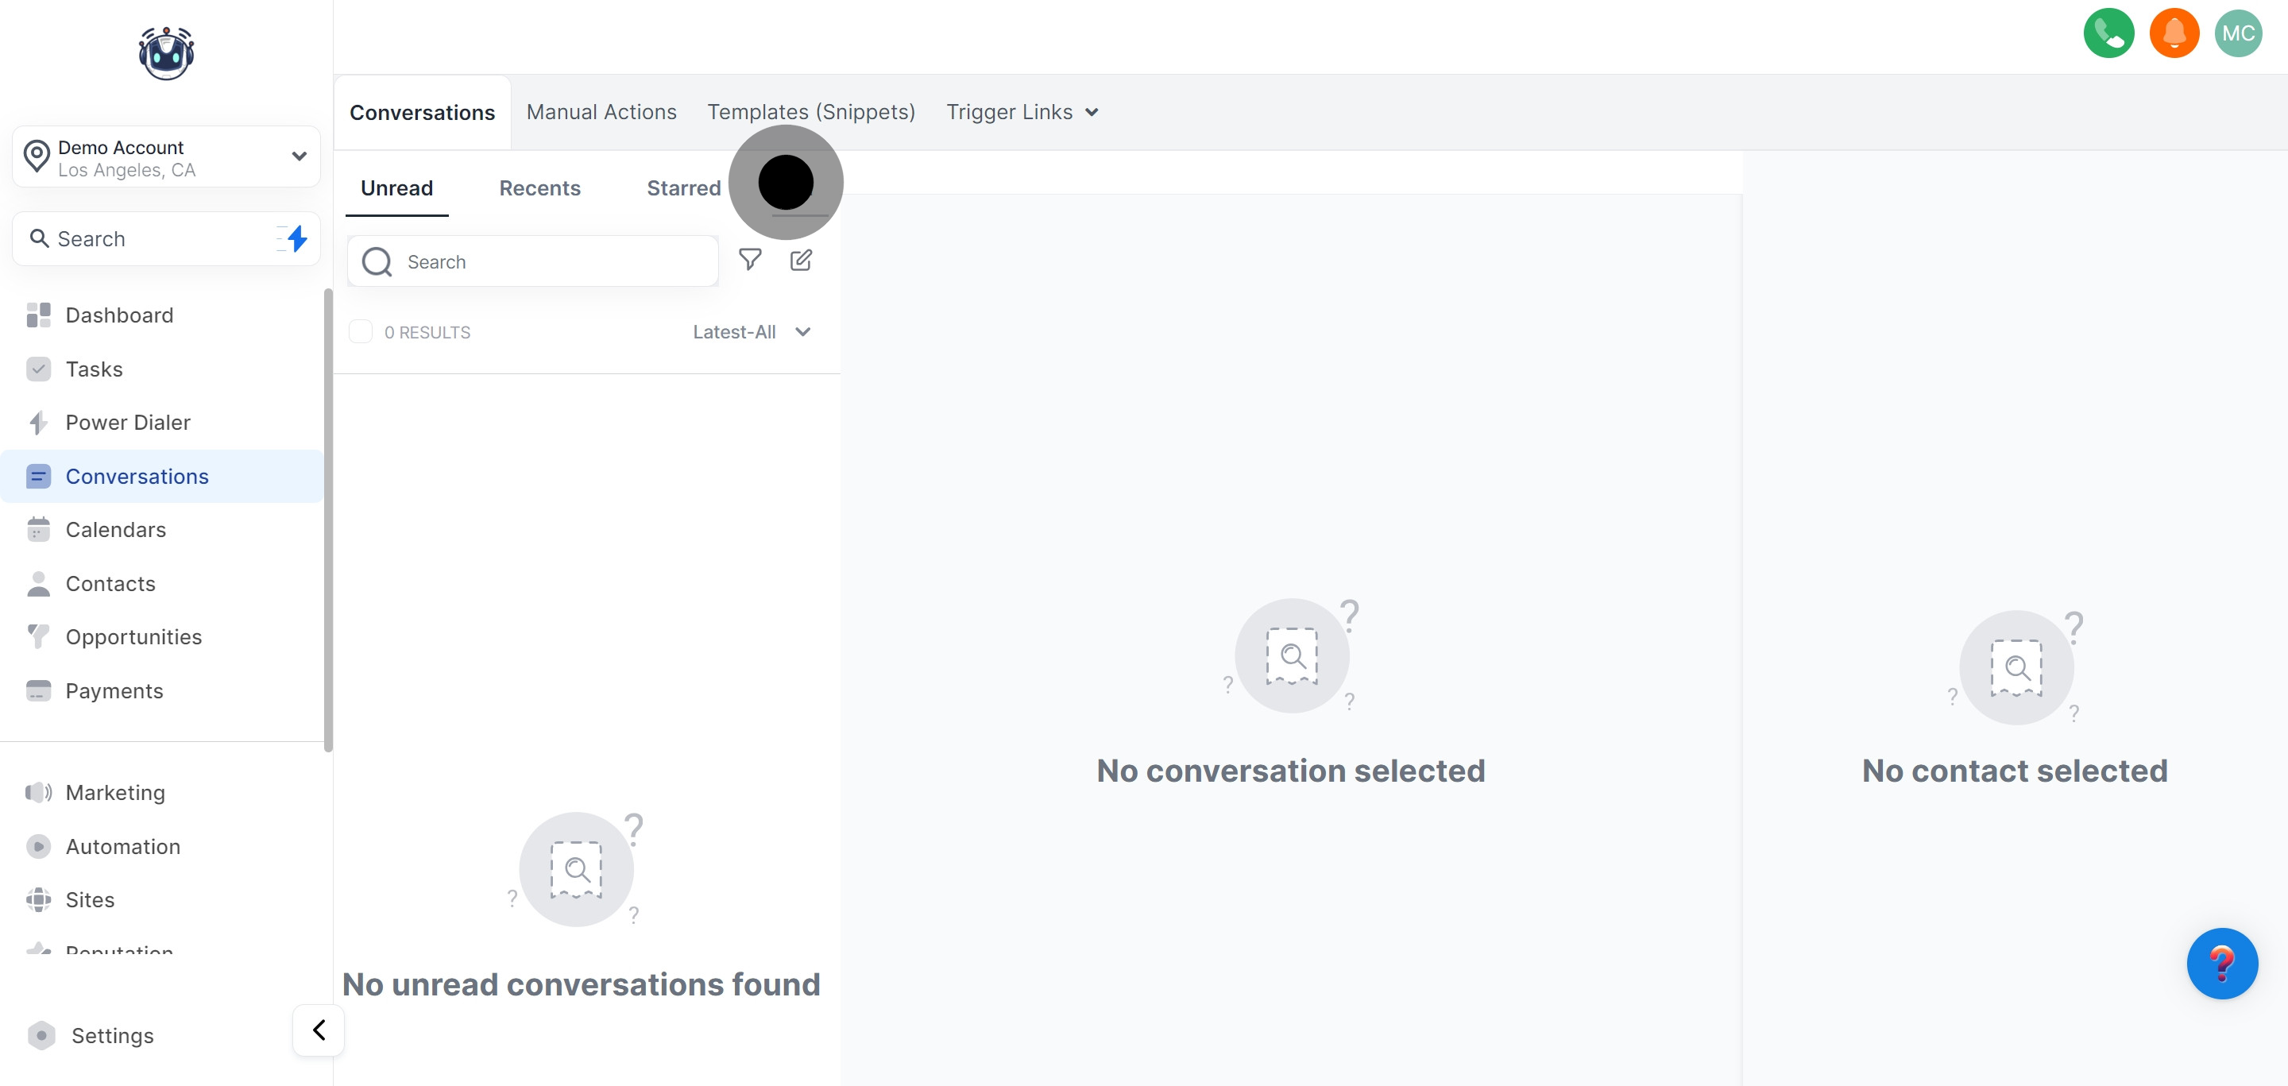
Task: Click the conversation filter funnel icon
Action: tap(750, 259)
